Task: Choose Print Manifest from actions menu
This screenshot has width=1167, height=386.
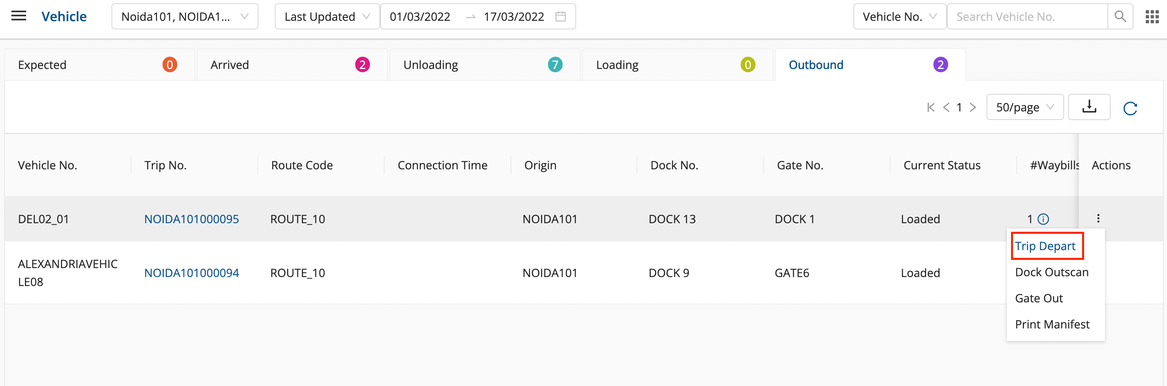Action: (x=1052, y=324)
